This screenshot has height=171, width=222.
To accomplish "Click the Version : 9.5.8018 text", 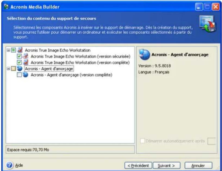I will point(154,66).
